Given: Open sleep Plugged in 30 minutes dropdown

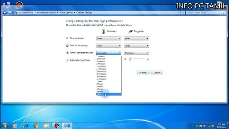Looking at the screenshot, I should 136,53.
